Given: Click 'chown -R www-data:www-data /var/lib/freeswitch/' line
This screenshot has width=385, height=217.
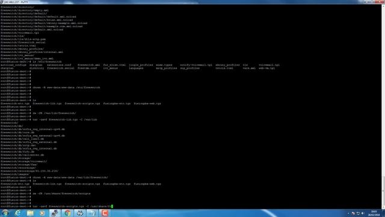Looking at the screenshot, I should coord(54,177).
